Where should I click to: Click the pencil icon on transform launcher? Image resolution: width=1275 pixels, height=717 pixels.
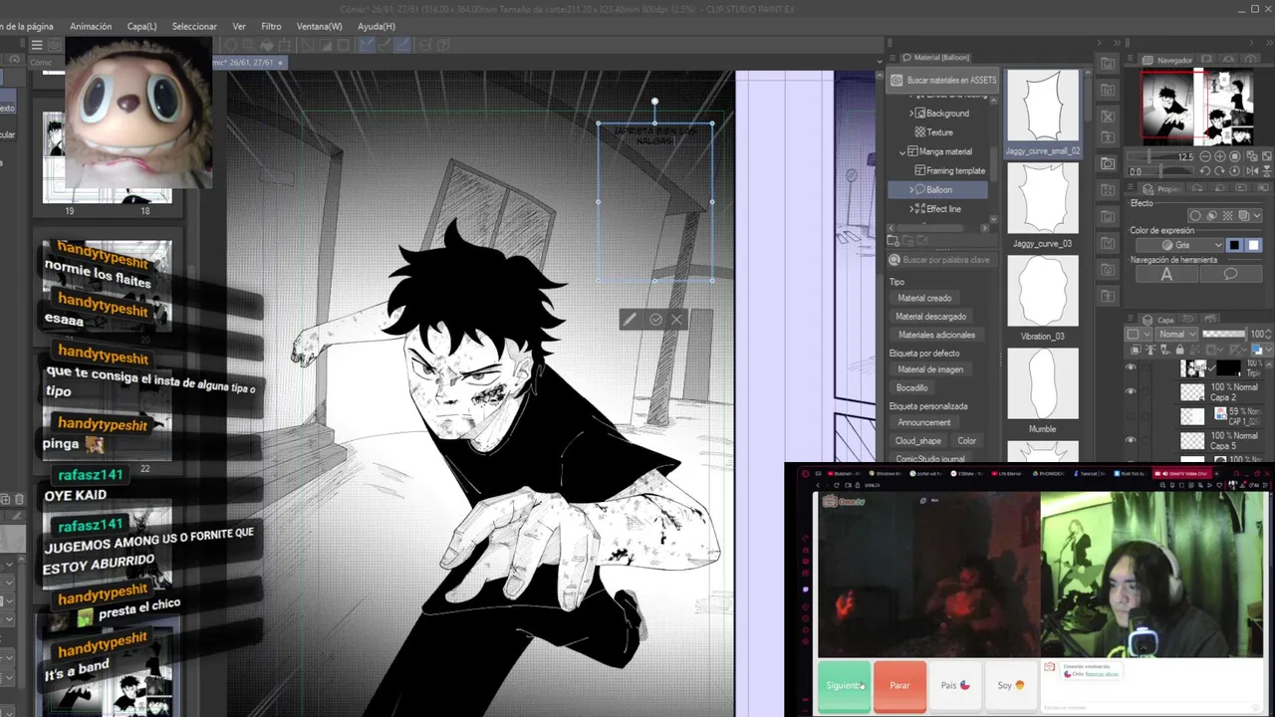tap(630, 320)
